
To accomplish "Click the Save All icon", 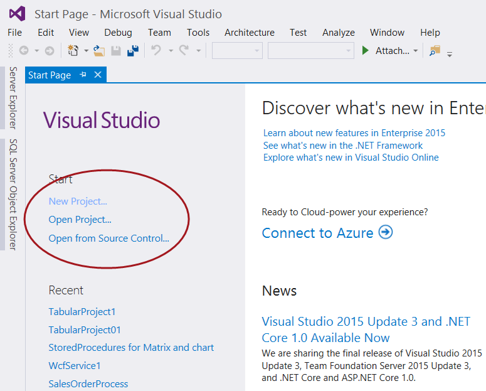I will pos(133,51).
